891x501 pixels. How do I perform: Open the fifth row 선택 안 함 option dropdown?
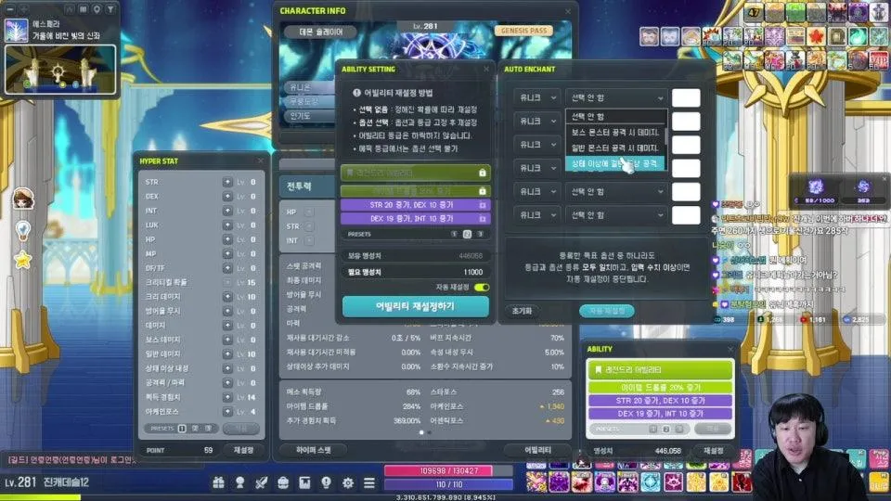point(616,191)
